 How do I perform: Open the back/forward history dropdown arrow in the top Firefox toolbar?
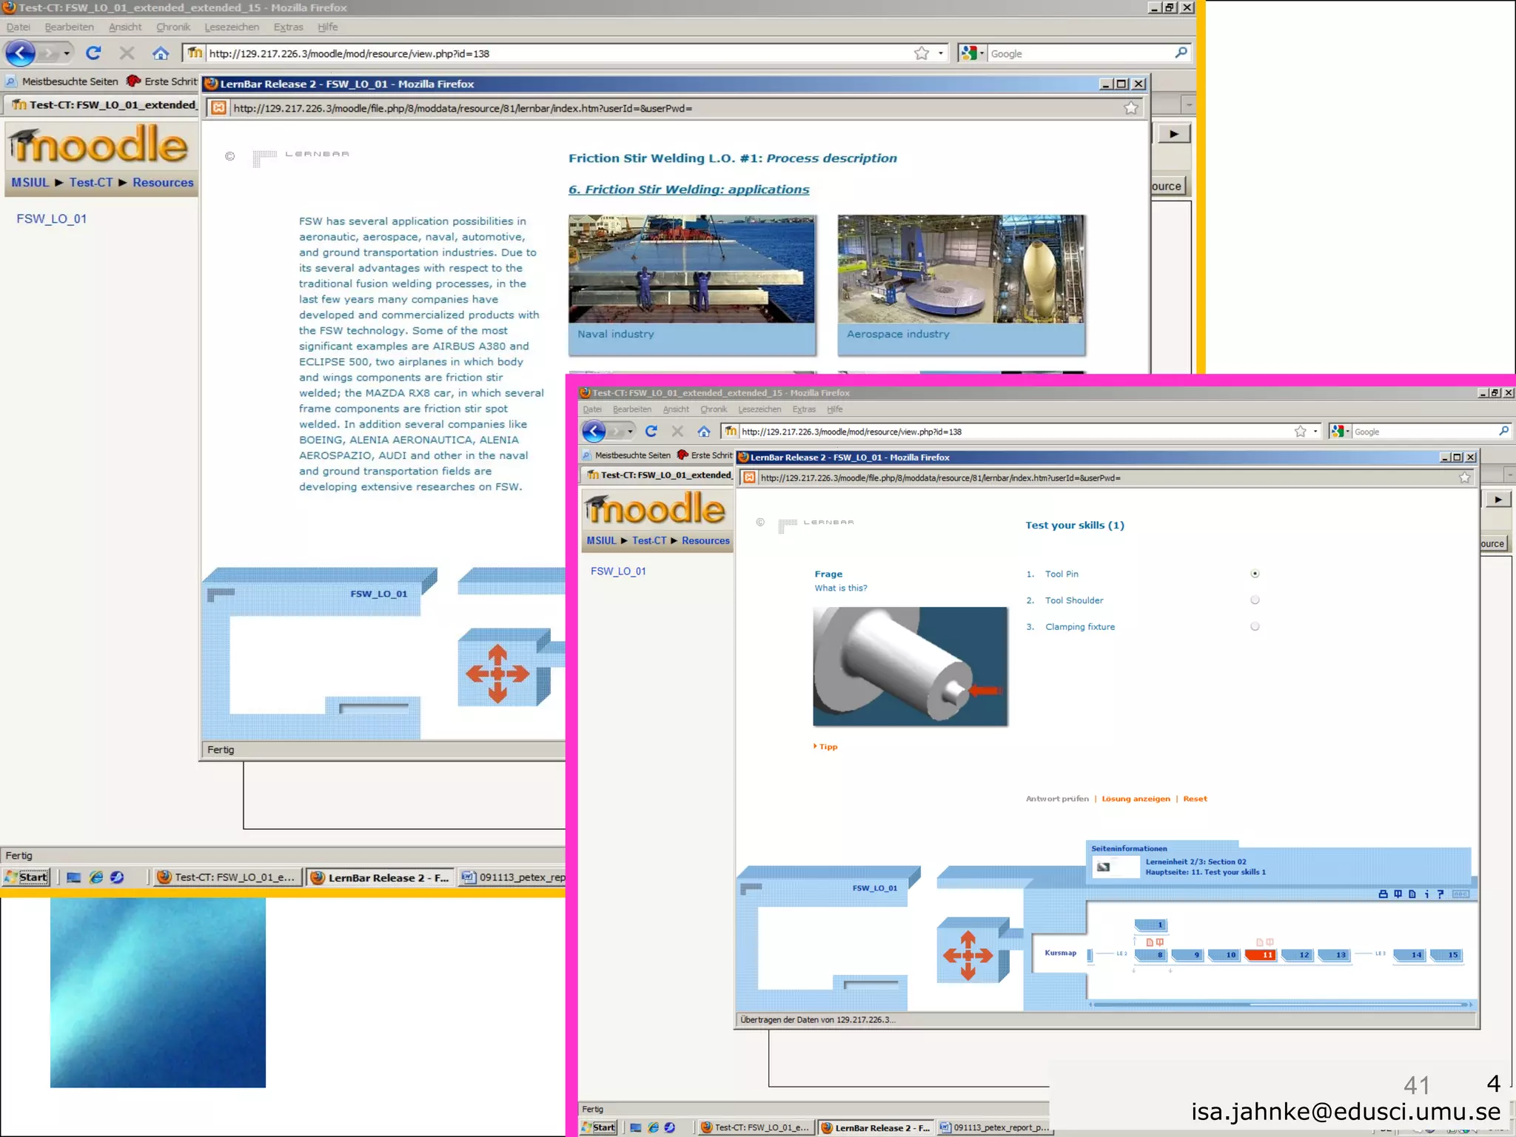point(67,53)
